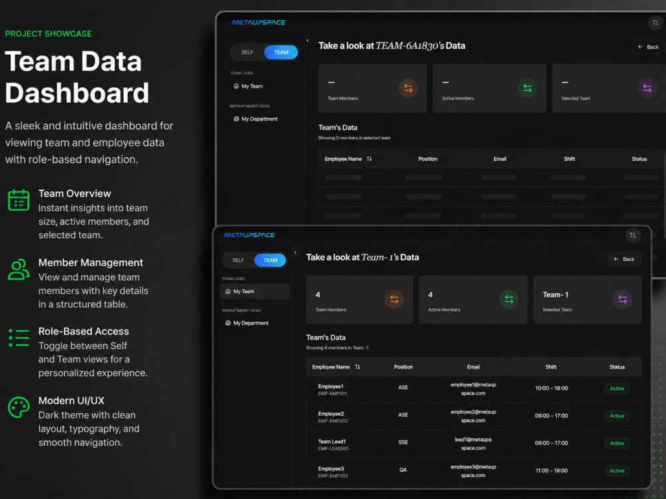666x499 pixels.
Task: Click shift 11:00 – 19:00 cell
Action: click(551, 470)
